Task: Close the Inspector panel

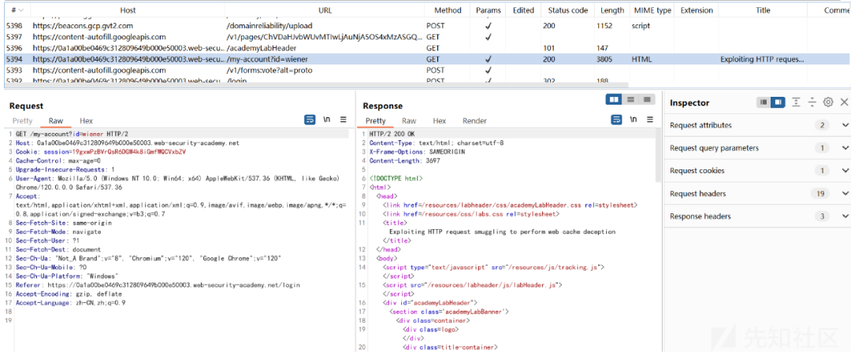Action: tap(844, 102)
